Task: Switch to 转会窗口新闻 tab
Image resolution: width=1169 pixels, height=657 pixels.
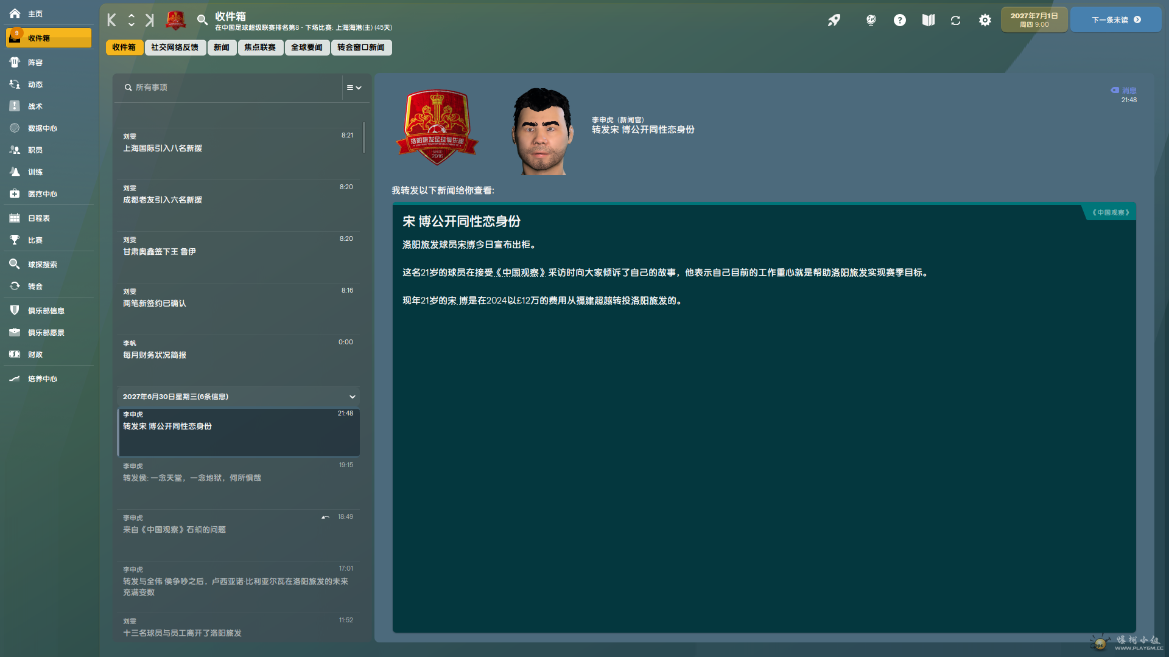Action: point(361,47)
